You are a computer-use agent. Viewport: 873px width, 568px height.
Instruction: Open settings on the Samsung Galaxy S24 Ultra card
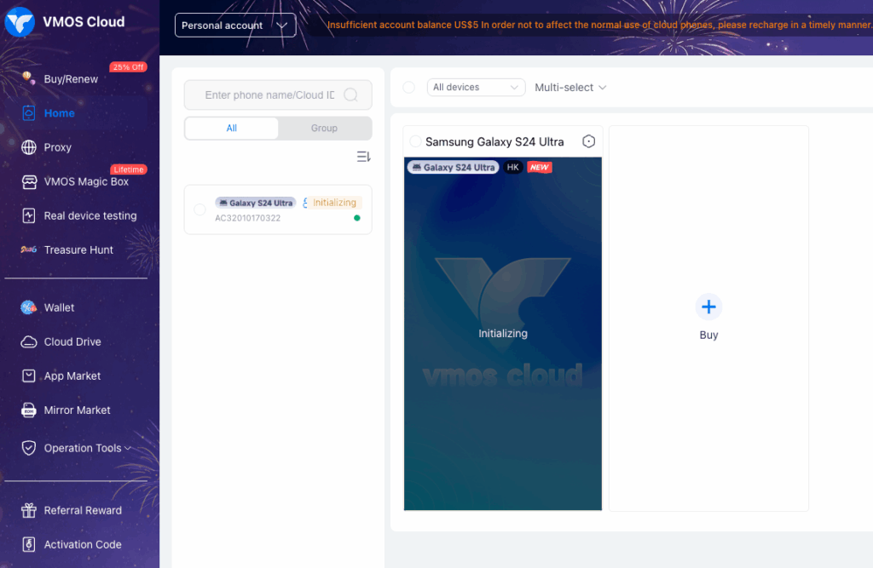pyautogui.click(x=588, y=141)
